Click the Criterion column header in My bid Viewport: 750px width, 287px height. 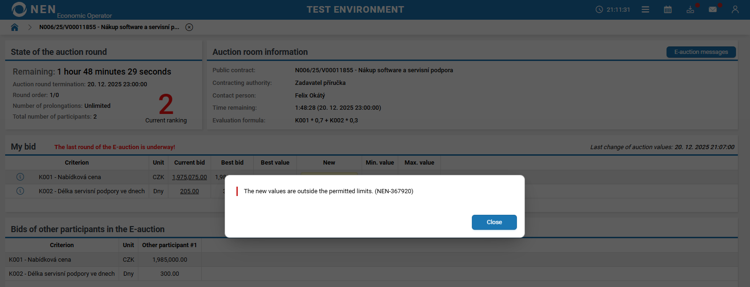point(76,163)
